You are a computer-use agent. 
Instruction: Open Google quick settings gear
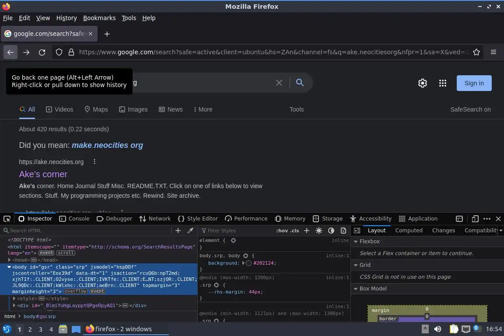(422, 83)
